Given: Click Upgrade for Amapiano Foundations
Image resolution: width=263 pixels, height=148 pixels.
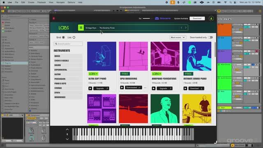Looking at the screenshot, I should pos(165,88).
